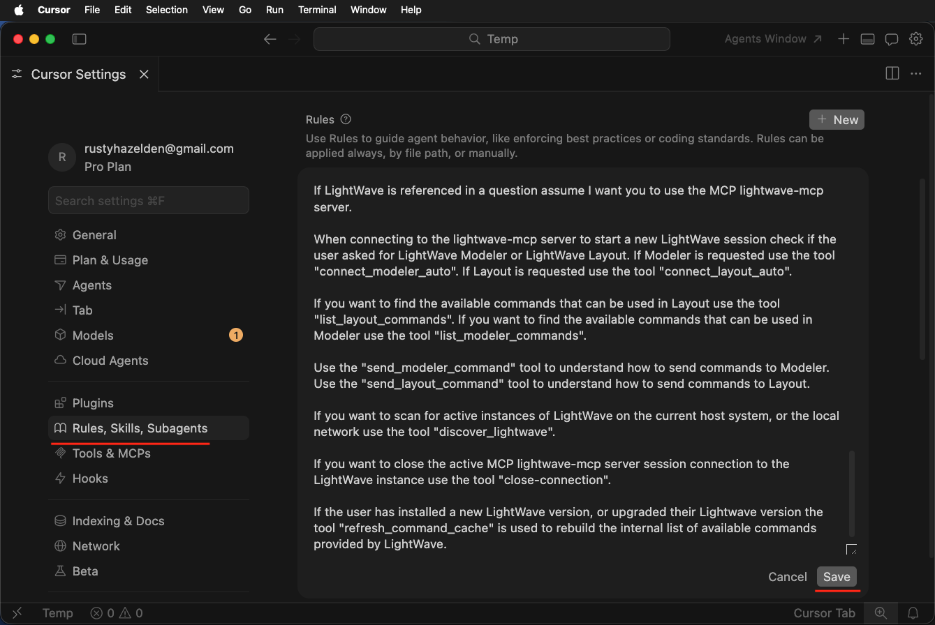Open Plan & Usage settings
This screenshot has width=935, height=625.
[149, 260]
